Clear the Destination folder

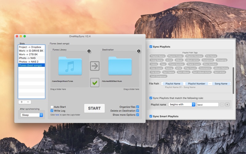click(x=139, y=51)
